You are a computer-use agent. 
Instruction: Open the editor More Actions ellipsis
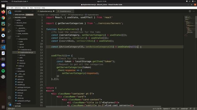point(194,11)
